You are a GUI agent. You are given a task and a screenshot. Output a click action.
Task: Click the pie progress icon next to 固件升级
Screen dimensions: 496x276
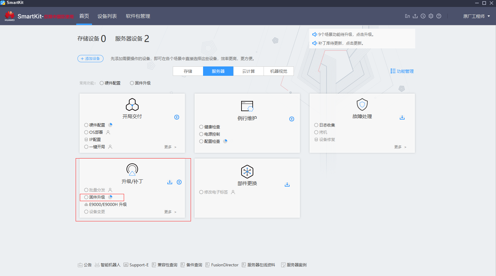click(x=110, y=197)
